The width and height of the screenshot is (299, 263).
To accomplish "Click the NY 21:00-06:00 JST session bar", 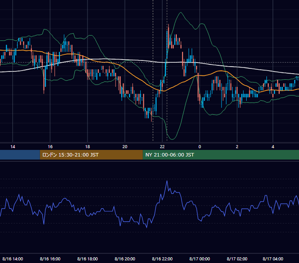I will 221,155.
